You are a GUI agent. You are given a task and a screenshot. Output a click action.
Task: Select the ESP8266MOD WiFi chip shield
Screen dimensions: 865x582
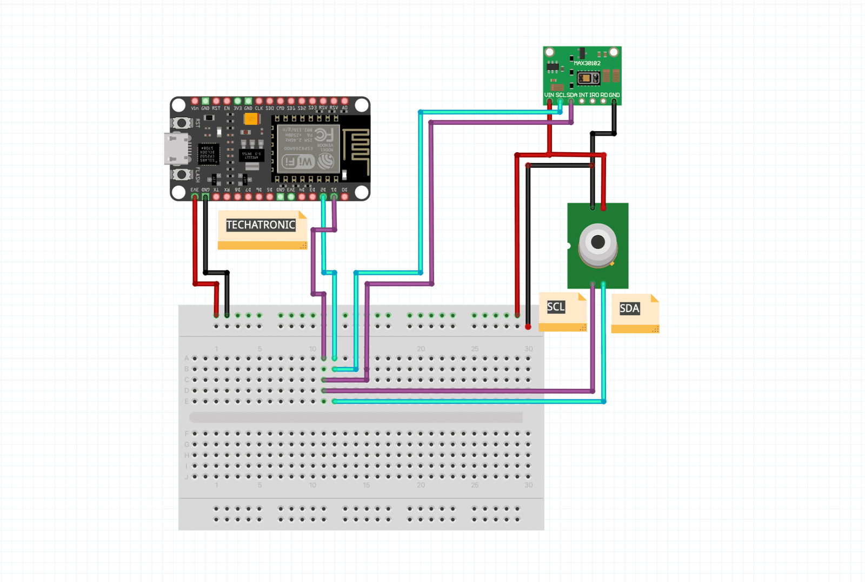308,148
